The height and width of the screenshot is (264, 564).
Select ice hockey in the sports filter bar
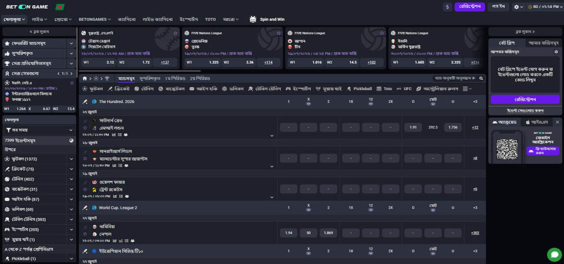click(x=203, y=89)
